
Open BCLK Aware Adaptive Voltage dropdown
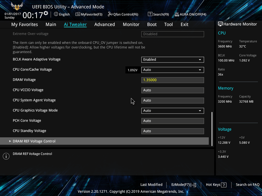[x=172, y=60]
